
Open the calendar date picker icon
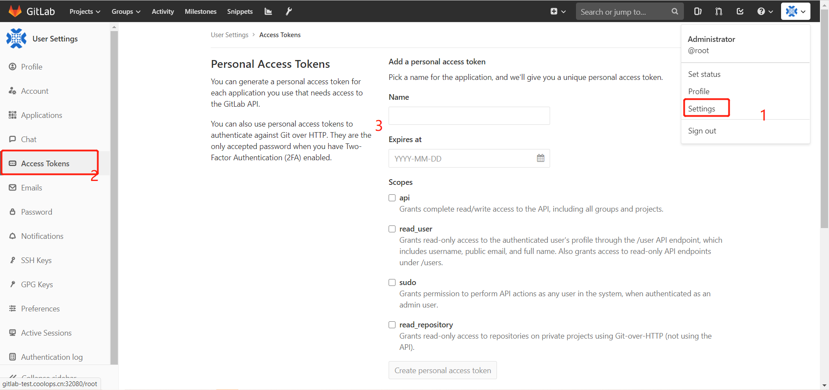(541, 158)
